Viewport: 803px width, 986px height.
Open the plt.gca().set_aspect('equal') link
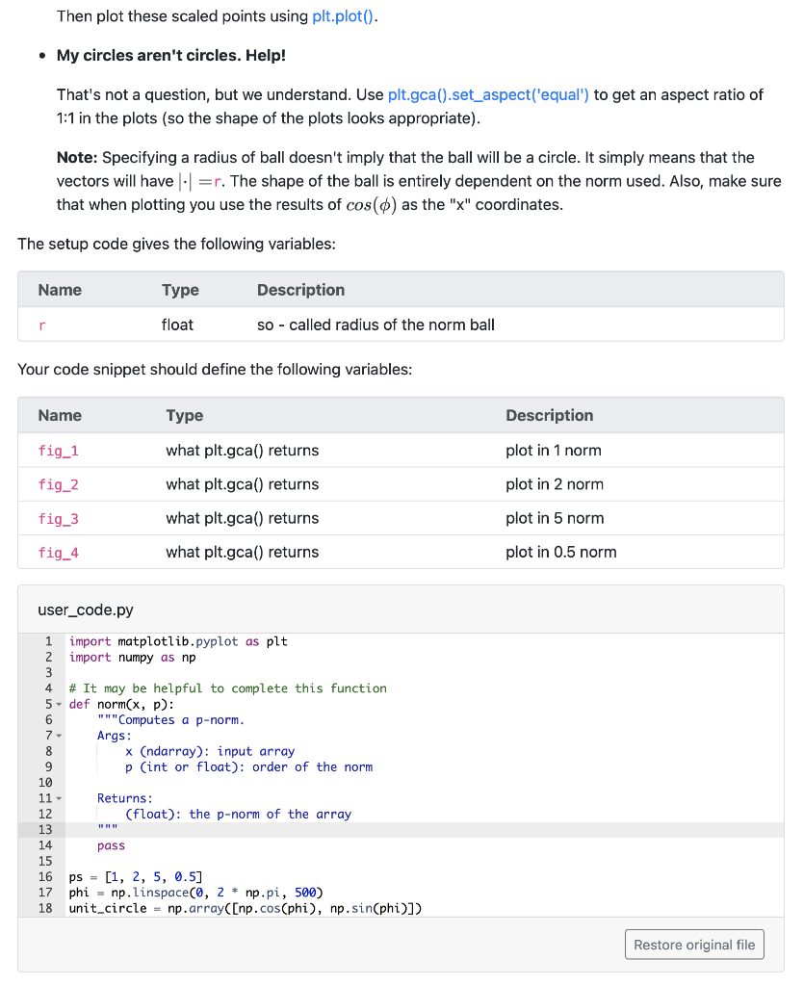click(x=488, y=95)
